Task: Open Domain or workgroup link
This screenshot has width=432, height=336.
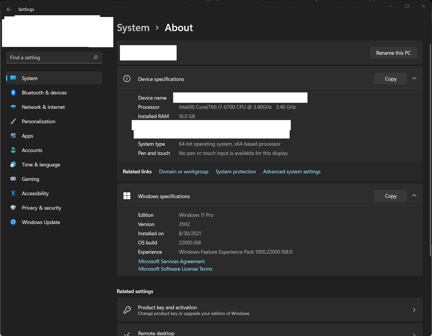Action: (x=183, y=172)
